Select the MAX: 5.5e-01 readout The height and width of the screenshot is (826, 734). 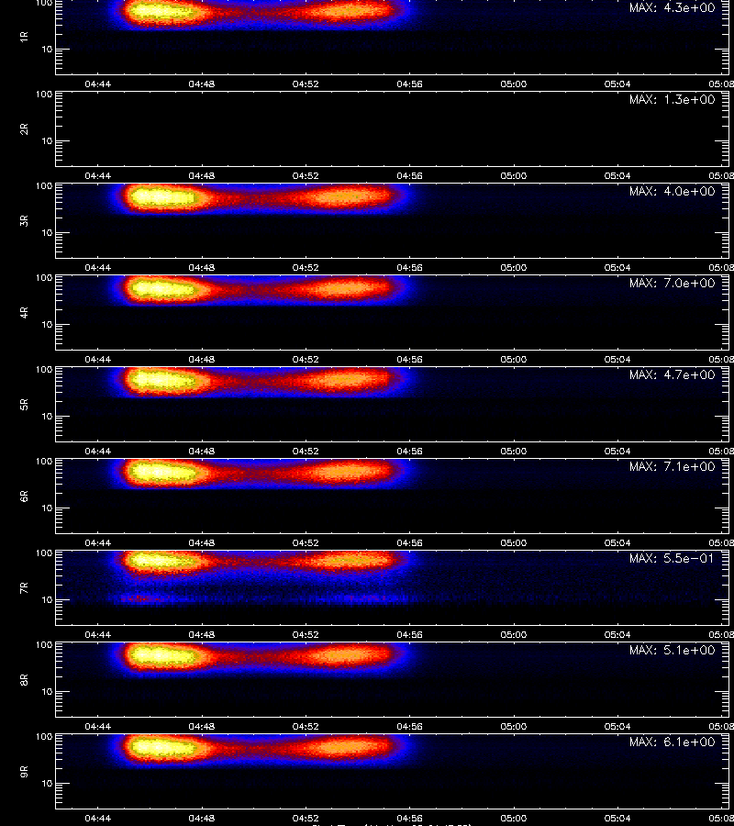[x=672, y=558]
